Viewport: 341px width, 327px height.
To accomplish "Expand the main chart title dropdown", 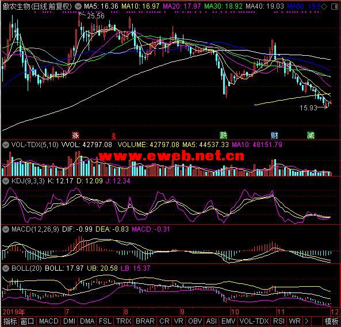I will (78, 6).
